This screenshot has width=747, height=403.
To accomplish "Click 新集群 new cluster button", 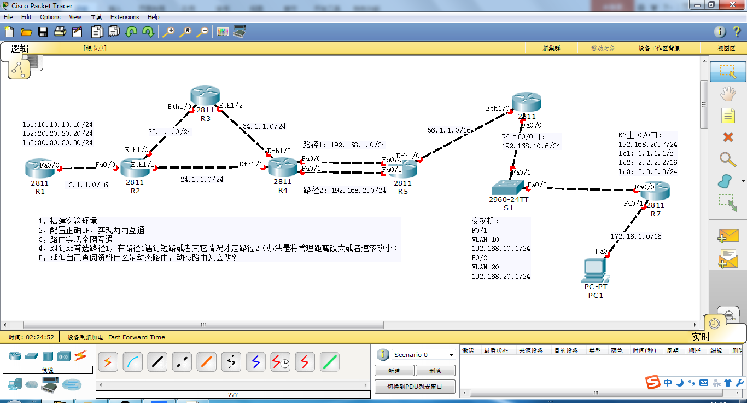I will point(551,48).
